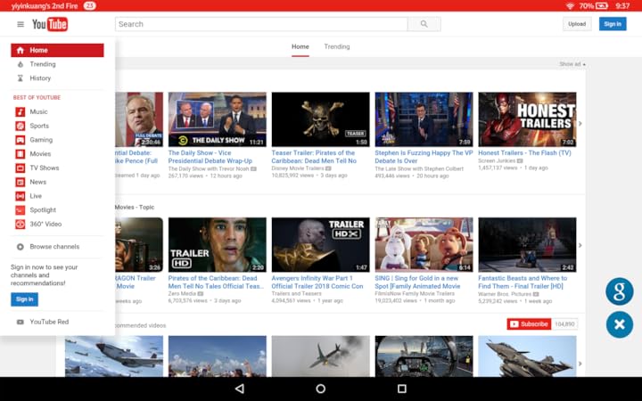Click the Sign in button in header
Screen dimensions: 642x401
(613, 24)
